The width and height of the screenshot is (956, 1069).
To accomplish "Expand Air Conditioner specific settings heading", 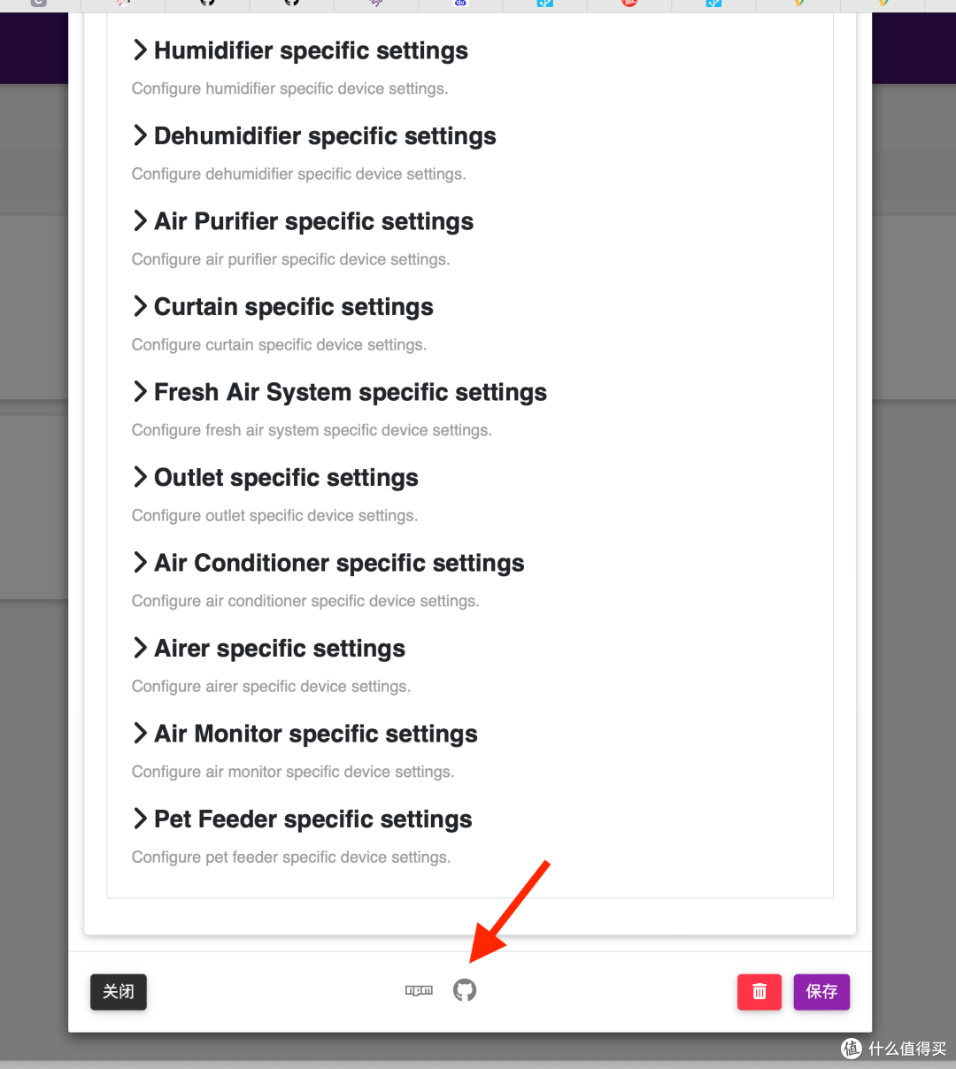I will (338, 563).
